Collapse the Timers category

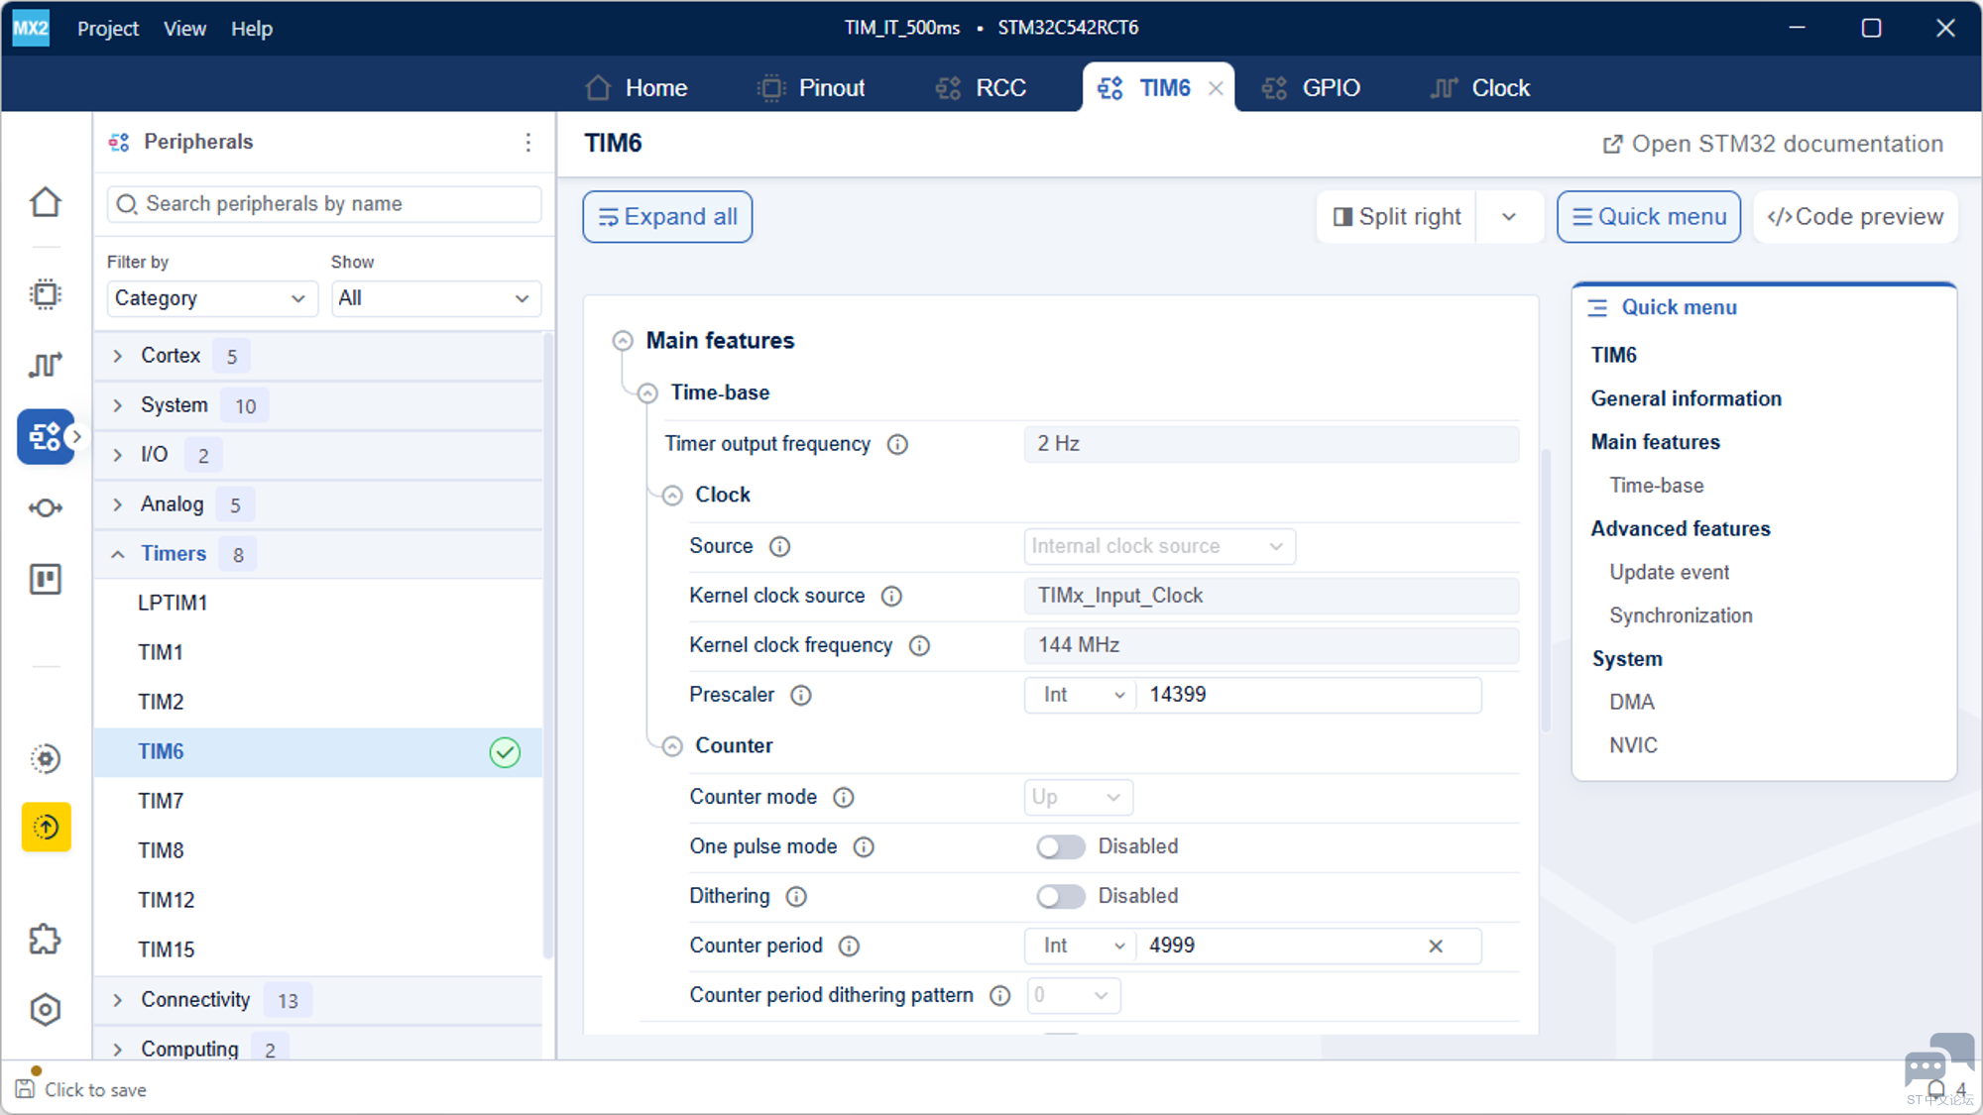[118, 554]
